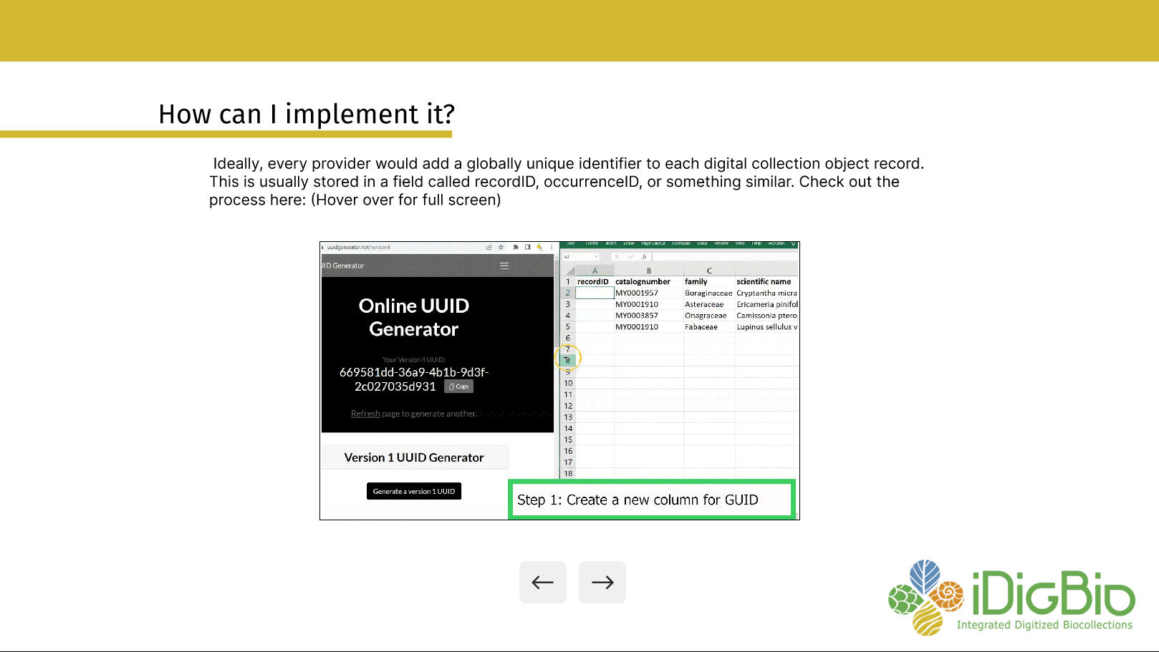1159x652 pixels.
Task: Open the Excel Formulas ribbon tab
Action: [x=681, y=244]
